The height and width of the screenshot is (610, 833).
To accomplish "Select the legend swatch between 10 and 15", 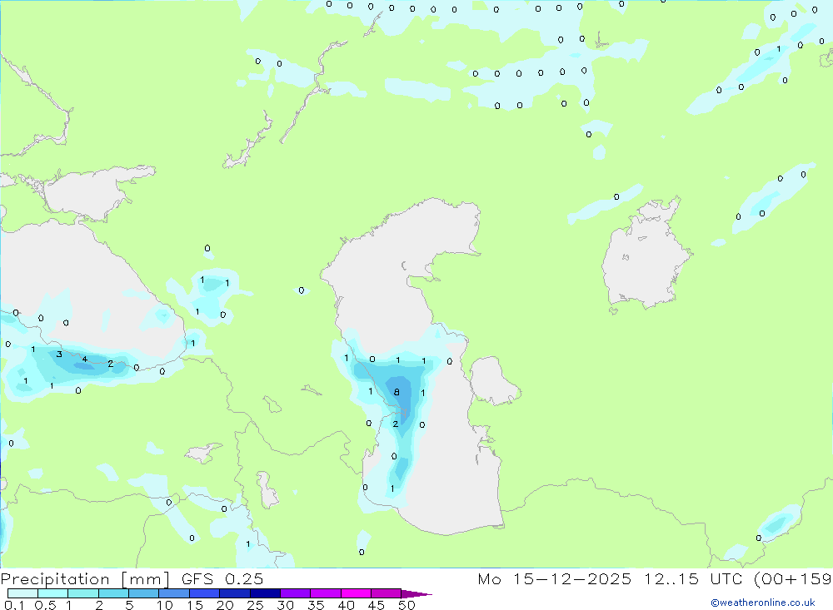I will point(174,593).
